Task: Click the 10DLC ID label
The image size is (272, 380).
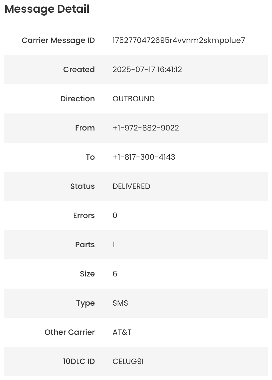Action: click(79, 362)
